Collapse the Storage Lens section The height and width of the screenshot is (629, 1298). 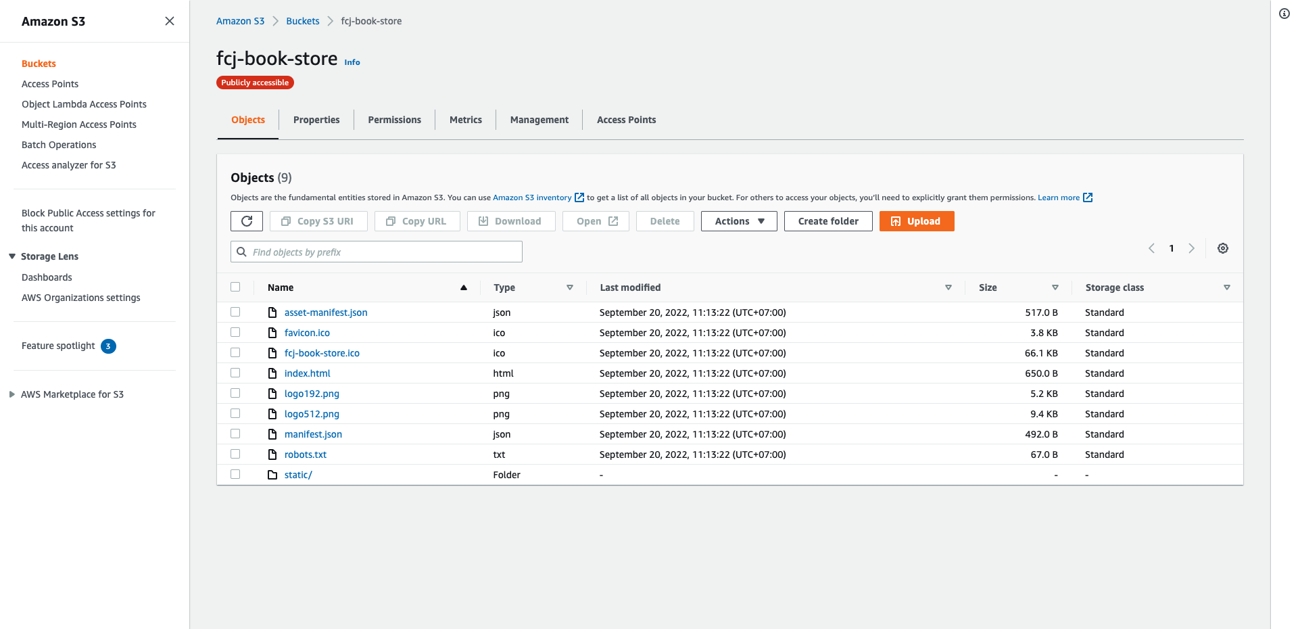[x=12, y=256]
